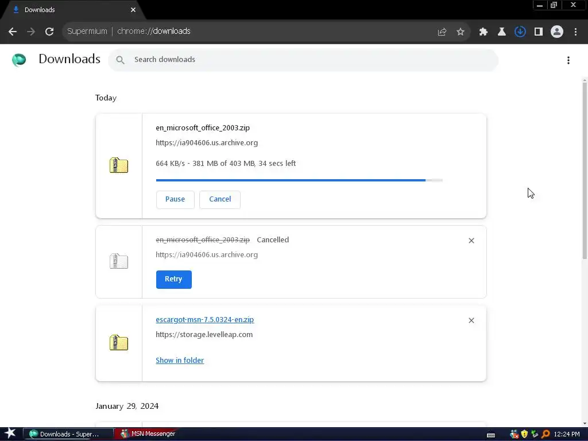This screenshot has width=588, height=441.
Task: Click the download progress bar
Action: (299, 180)
